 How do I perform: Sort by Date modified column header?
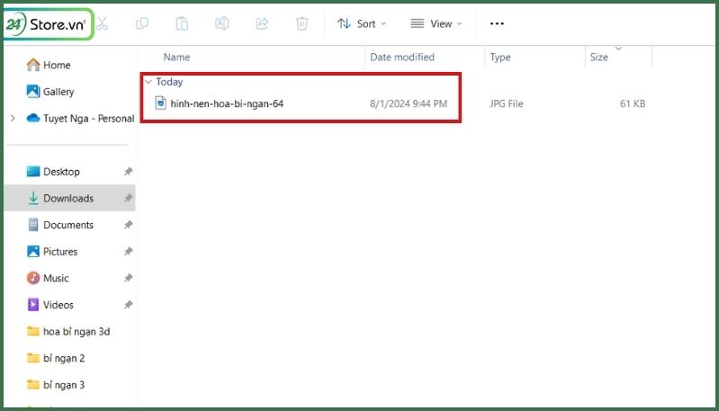tap(402, 58)
